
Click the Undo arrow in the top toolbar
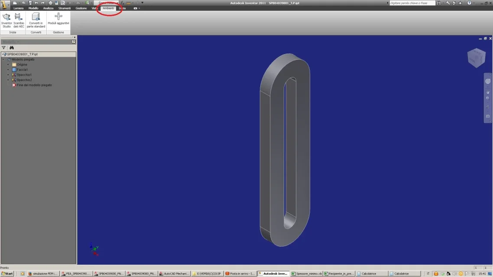tap(36, 3)
